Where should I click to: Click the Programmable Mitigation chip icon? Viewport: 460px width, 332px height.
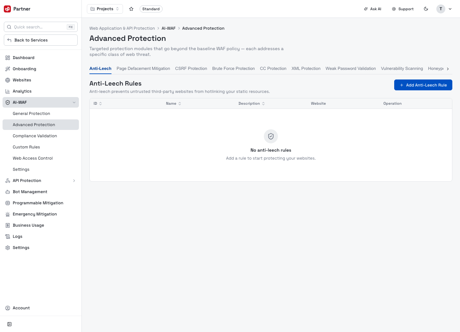[x=8, y=203]
